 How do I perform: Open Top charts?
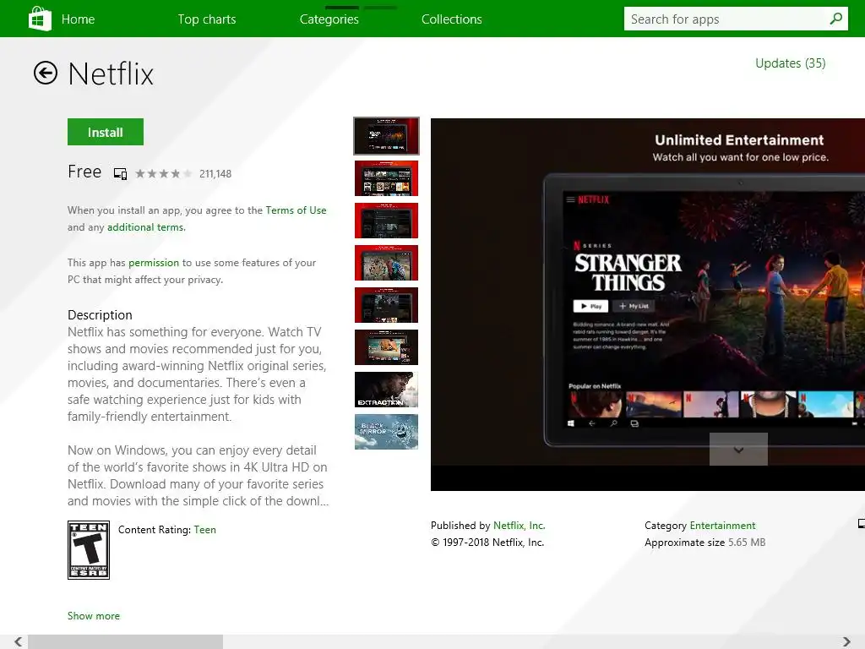(x=207, y=19)
